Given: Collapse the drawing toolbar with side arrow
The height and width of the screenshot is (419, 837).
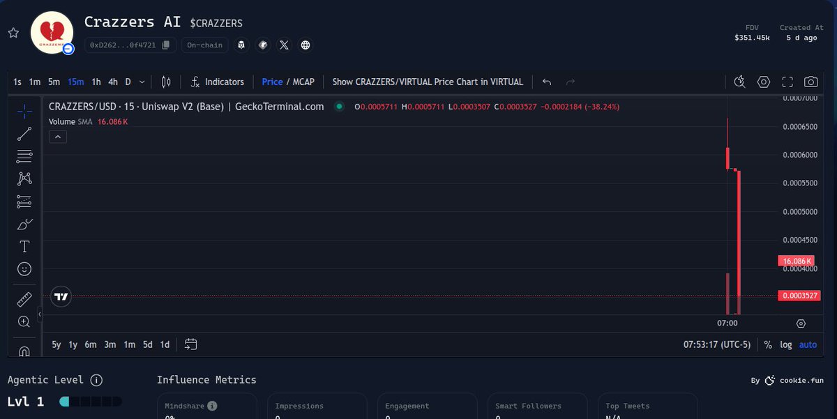Looking at the screenshot, I should [39, 314].
